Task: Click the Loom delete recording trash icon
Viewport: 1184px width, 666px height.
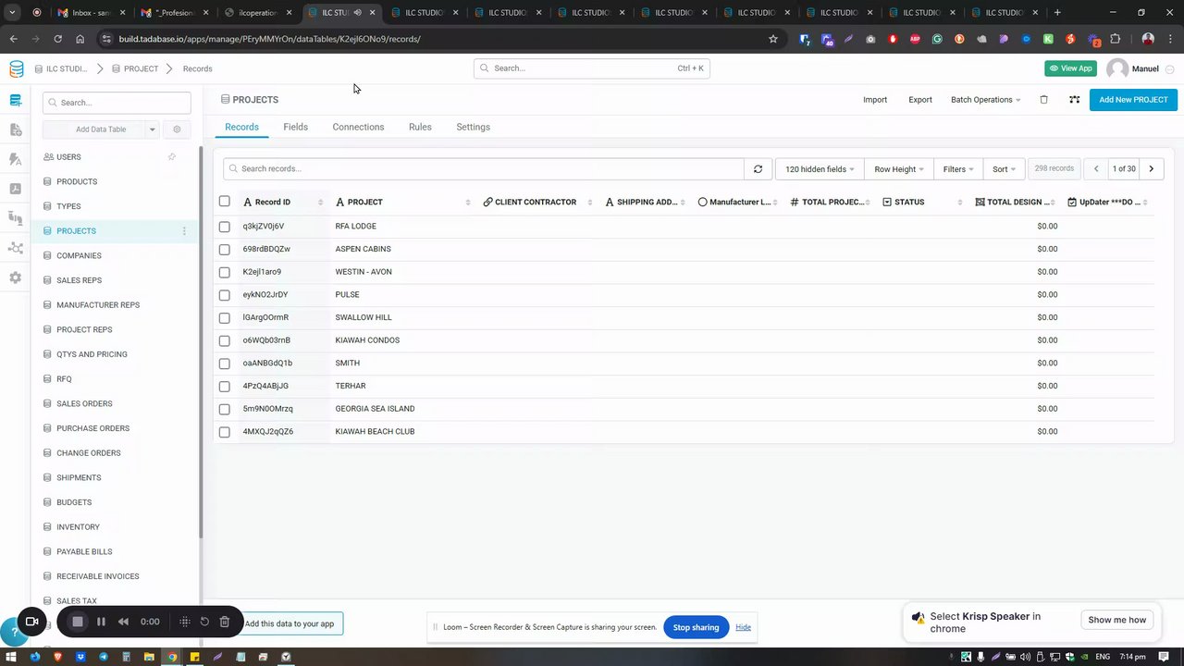Action: click(x=224, y=622)
